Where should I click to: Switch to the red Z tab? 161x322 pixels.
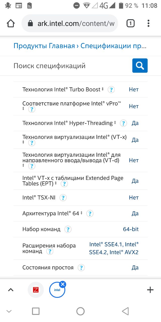(36, 290)
